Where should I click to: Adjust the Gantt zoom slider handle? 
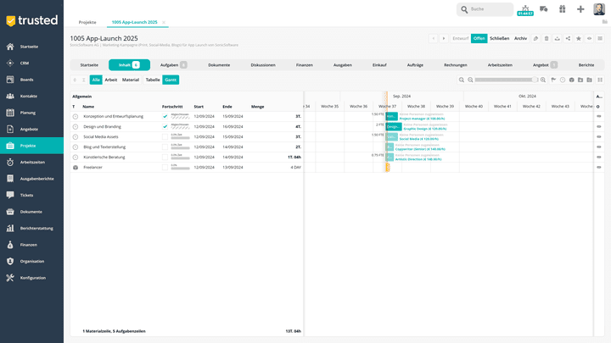click(x=535, y=80)
